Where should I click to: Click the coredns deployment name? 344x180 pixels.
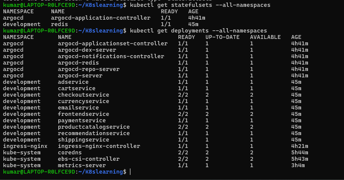pos(69,152)
